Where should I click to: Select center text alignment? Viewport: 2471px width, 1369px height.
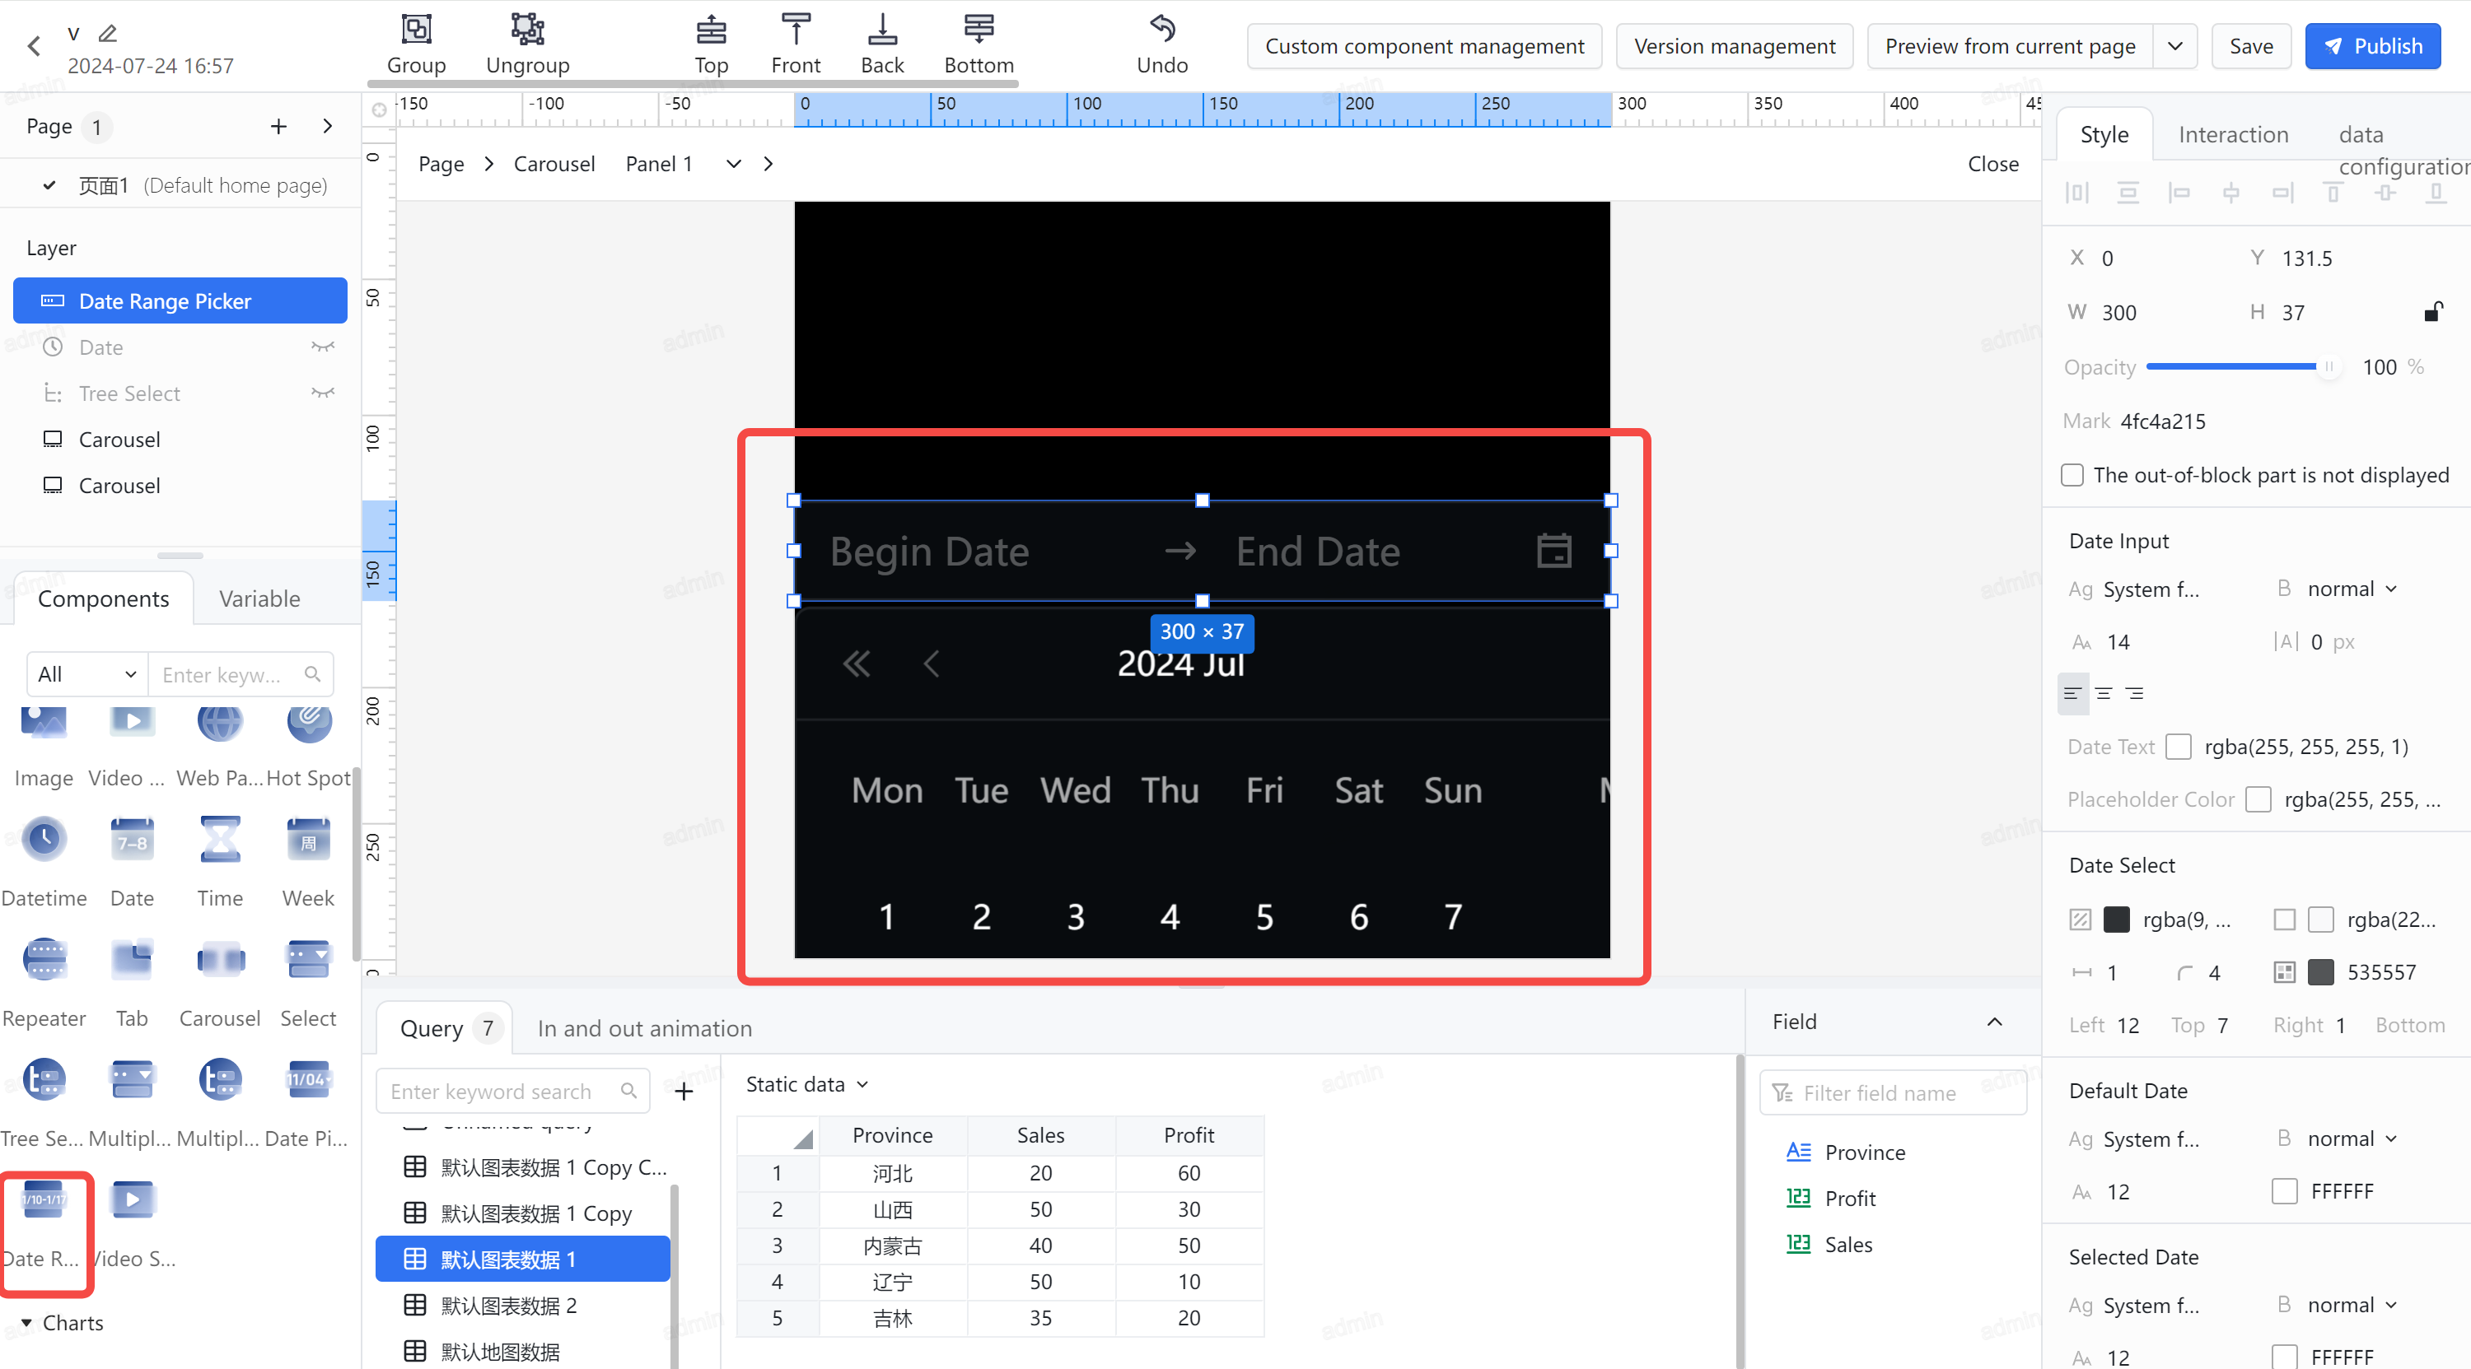(2104, 693)
